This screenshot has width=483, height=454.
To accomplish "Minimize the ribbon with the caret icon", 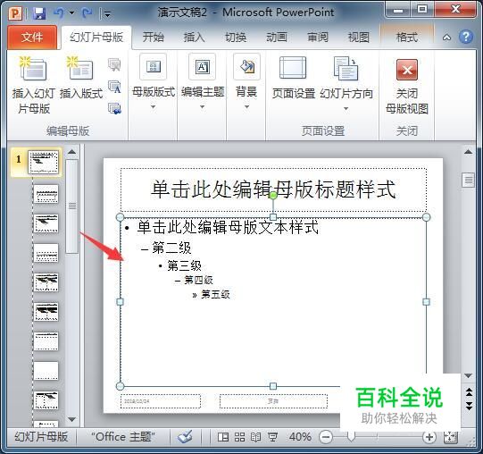I will (447, 38).
